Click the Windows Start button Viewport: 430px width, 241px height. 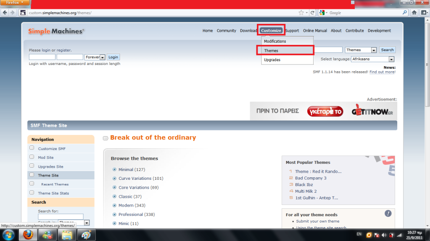8,235
